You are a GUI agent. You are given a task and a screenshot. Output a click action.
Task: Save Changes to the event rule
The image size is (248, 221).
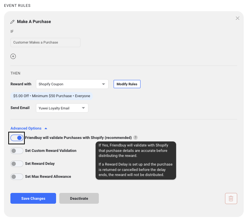tap(33, 198)
